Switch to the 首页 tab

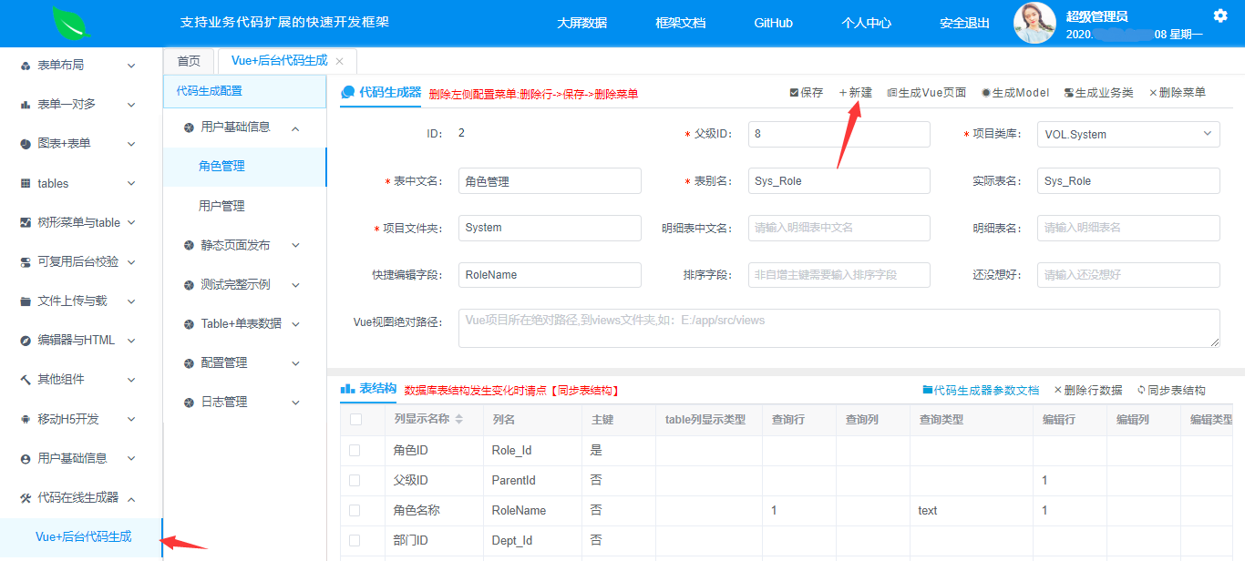pyautogui.click(x=189, y=61)
